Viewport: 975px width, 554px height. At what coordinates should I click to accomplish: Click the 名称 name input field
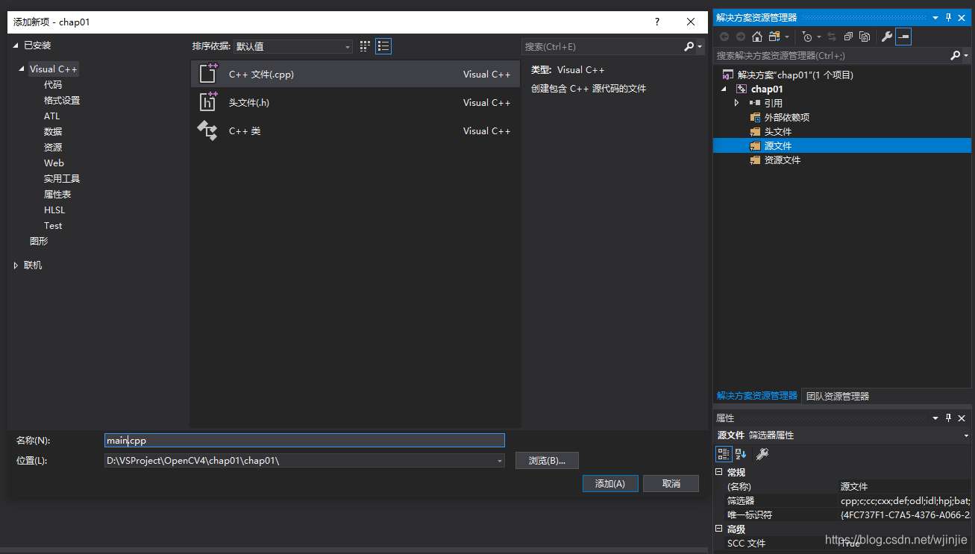[x=304, y=441]
